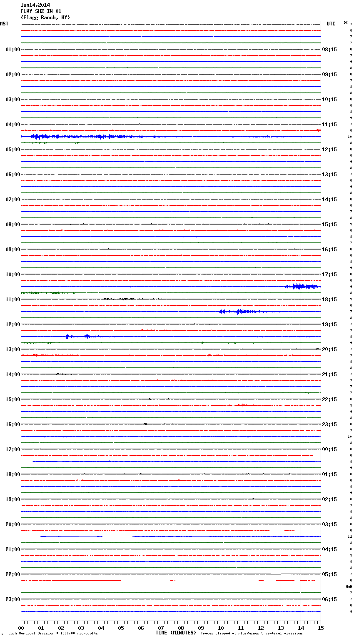Click the "10:15" UTC time label
Viewport: 354px width, 639px height.
click(329, 100)
